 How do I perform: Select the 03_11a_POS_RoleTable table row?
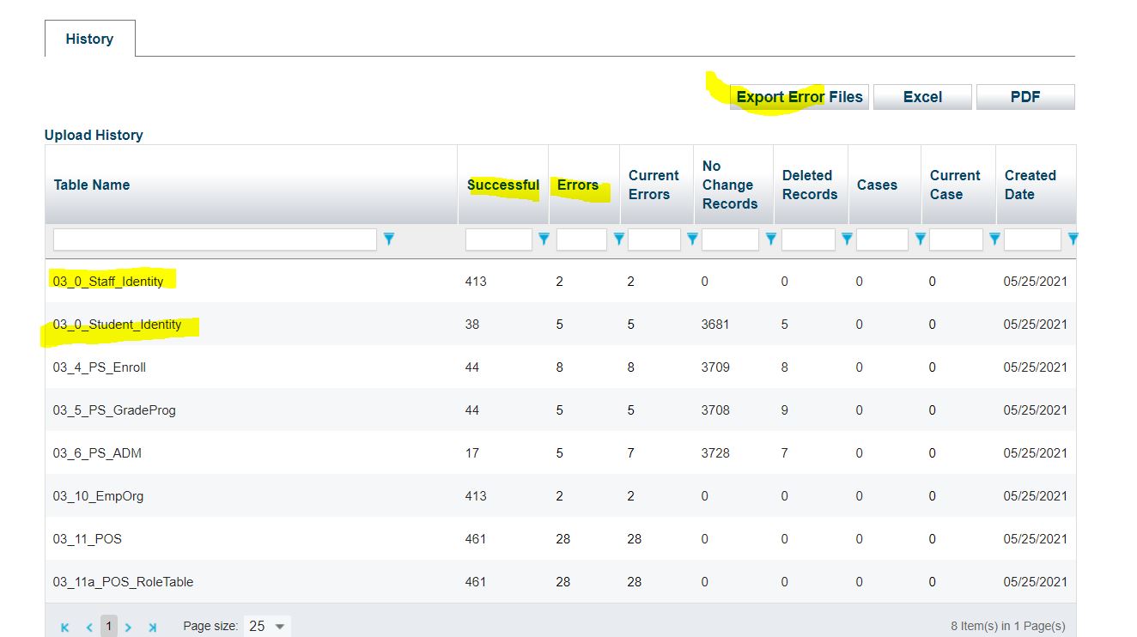coord(560,582)
